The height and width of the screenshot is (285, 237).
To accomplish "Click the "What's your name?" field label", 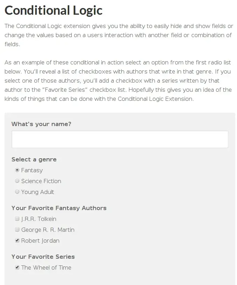I will pyautogui.click(x=41, y=124).
